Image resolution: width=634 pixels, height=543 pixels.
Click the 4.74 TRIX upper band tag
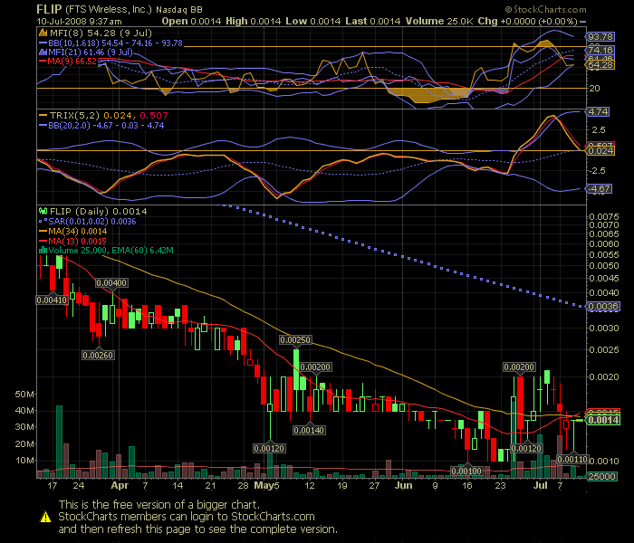click(598, 112)
